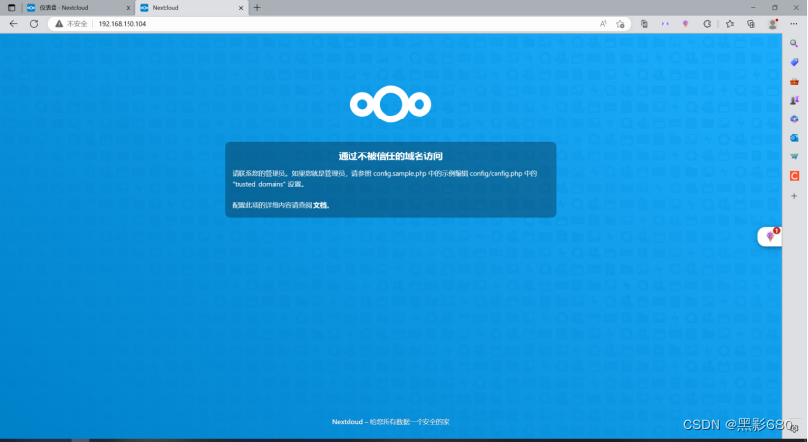Image resolution: width=808 pixels, height=442 pixels.
Task: Click the Read aloud icon in address bar
Action: [603, 24]
